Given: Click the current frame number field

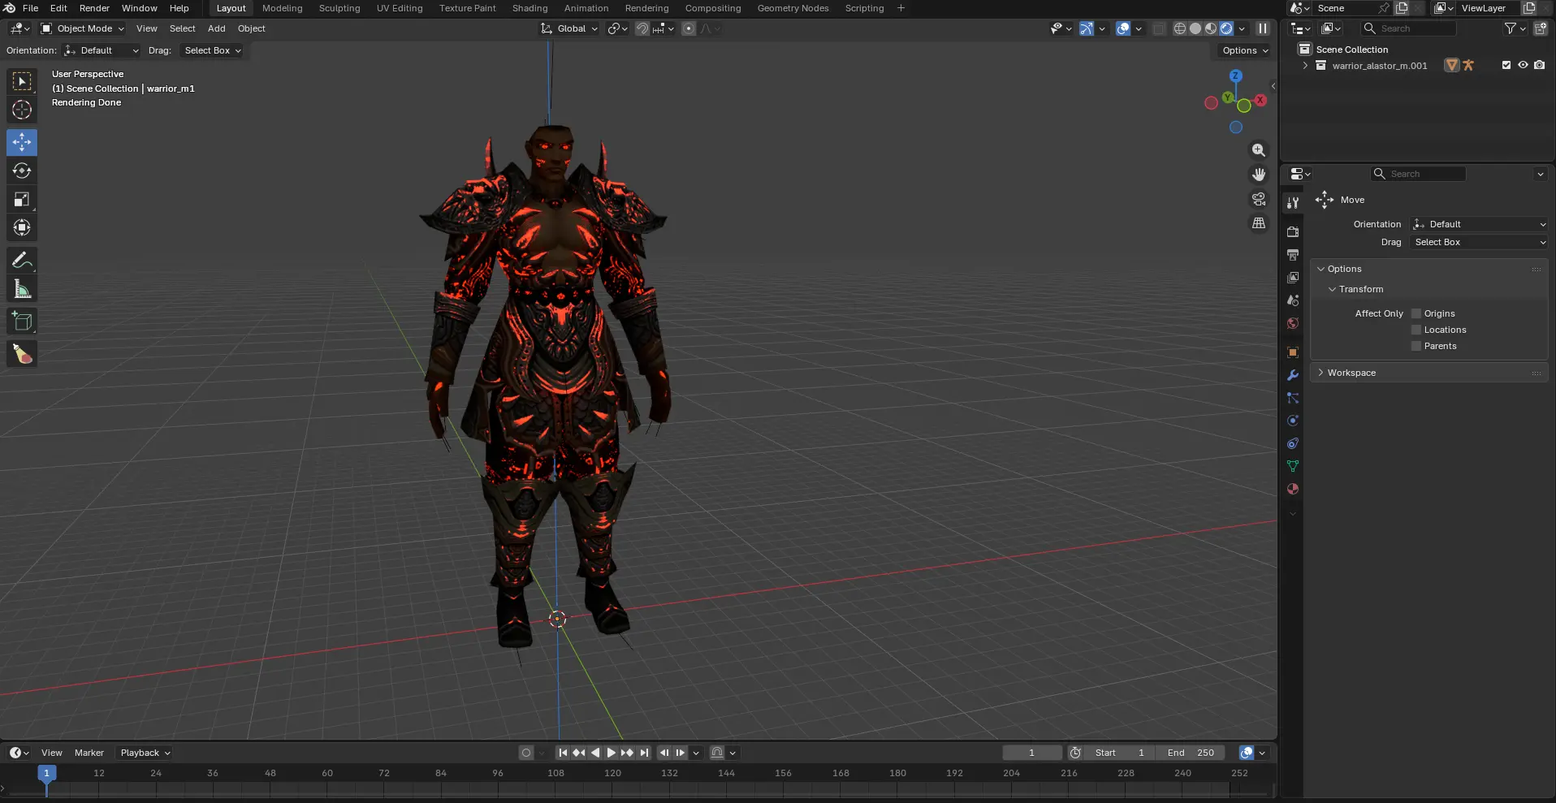Looking at the screenshot, I should (x=1032, y=753).
